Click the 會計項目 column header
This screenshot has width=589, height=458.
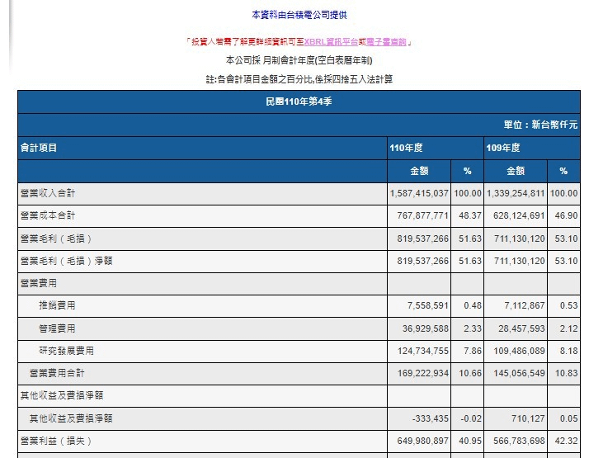pyautogui.click(x=39, y=148)
